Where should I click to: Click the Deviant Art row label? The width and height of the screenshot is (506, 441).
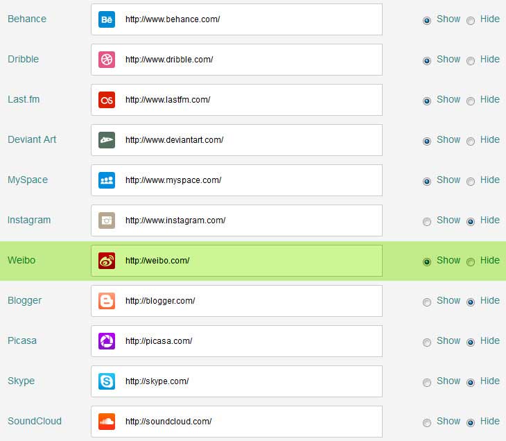pyautogui.click(x=32, y=139)
